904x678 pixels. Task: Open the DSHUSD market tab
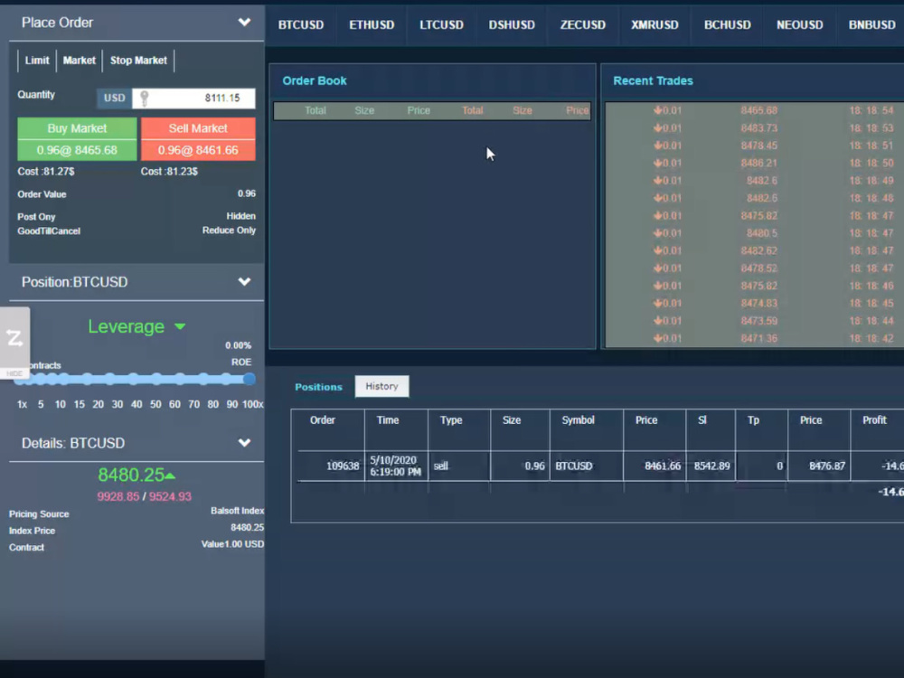click(x=512, y=24)
